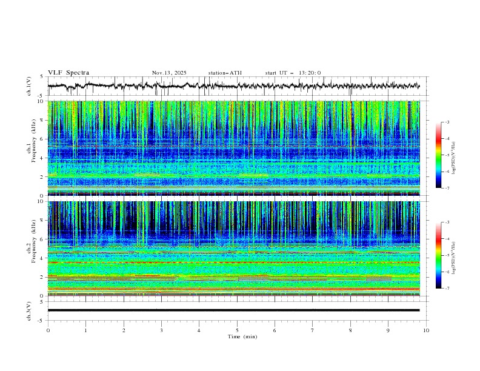
Task: Click the 'station=ATH' header label
Action: pos(225,73)
